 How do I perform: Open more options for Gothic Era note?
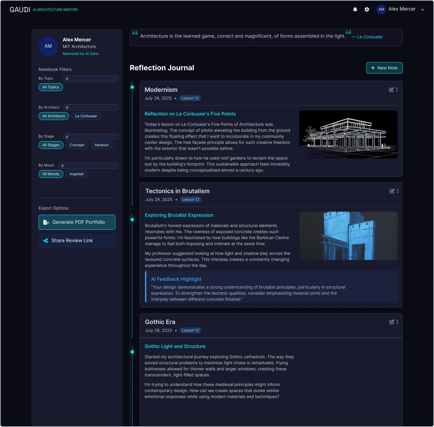(x=398, y=322)
